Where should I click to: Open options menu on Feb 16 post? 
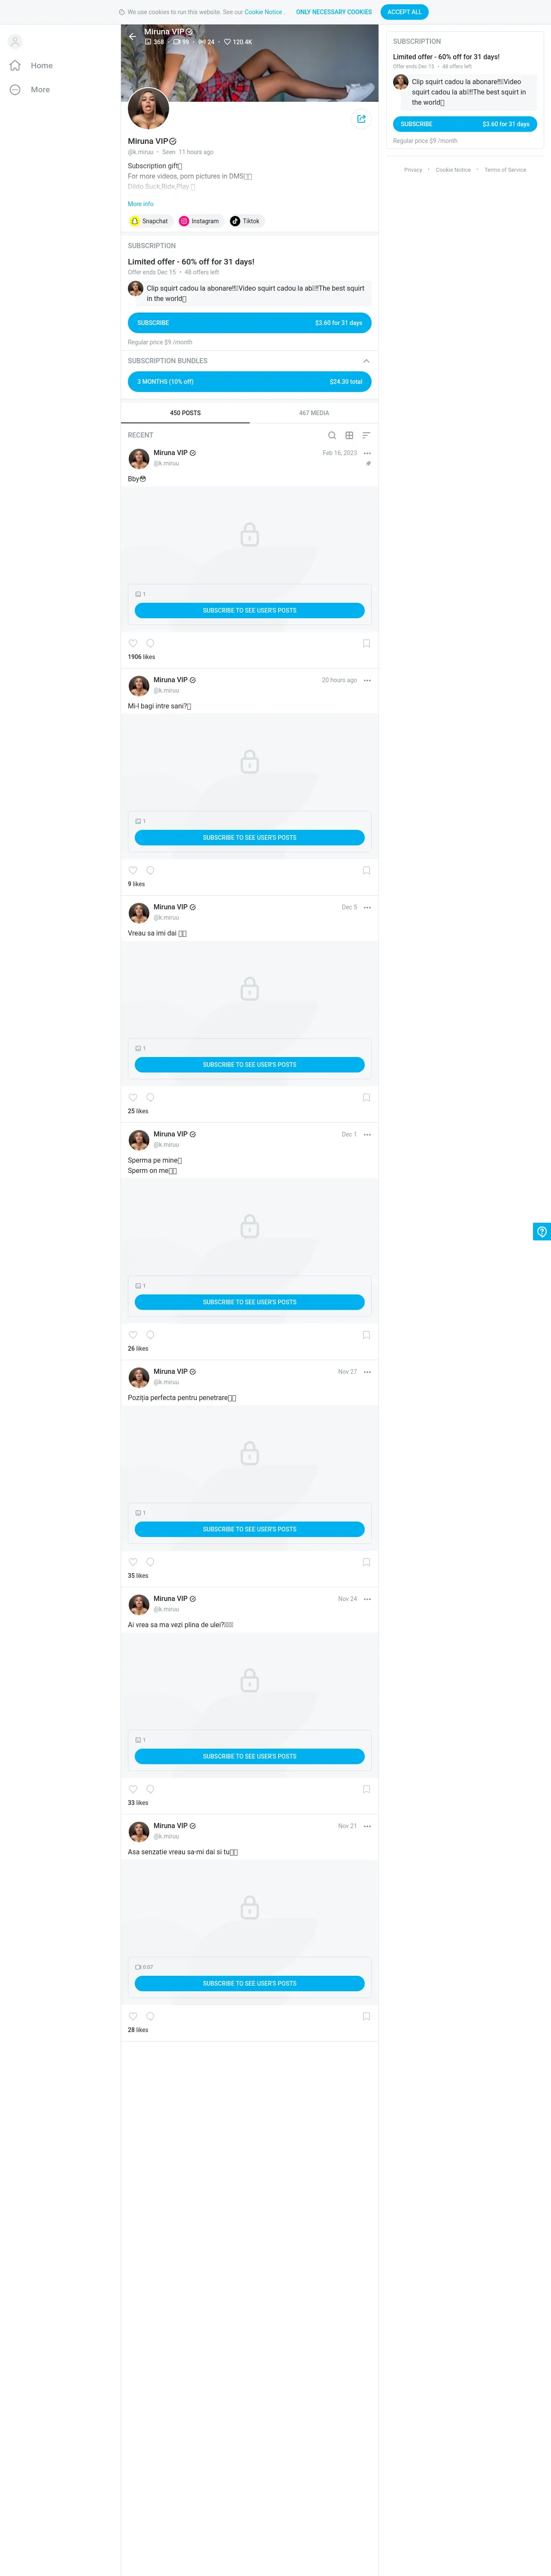[x=367, y=453]
